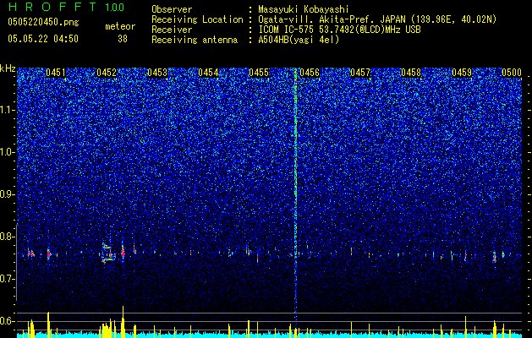Click the meteor count value 38
Viewport: 532px width, 338px height.
point(123,39)
